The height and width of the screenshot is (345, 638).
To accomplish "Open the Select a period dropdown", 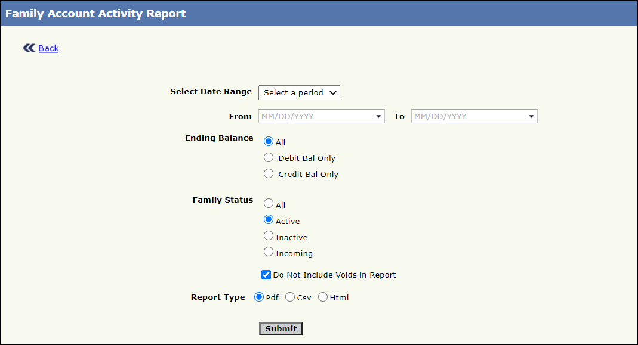I will tap(299, 92).
